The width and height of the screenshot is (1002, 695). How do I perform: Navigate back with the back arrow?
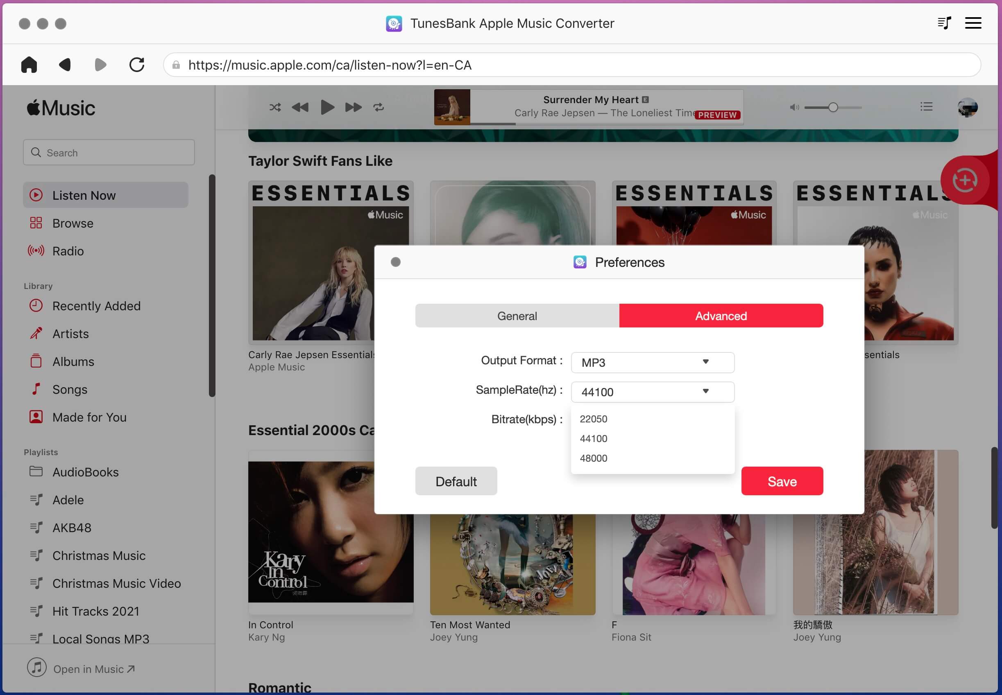click(65, 64)
